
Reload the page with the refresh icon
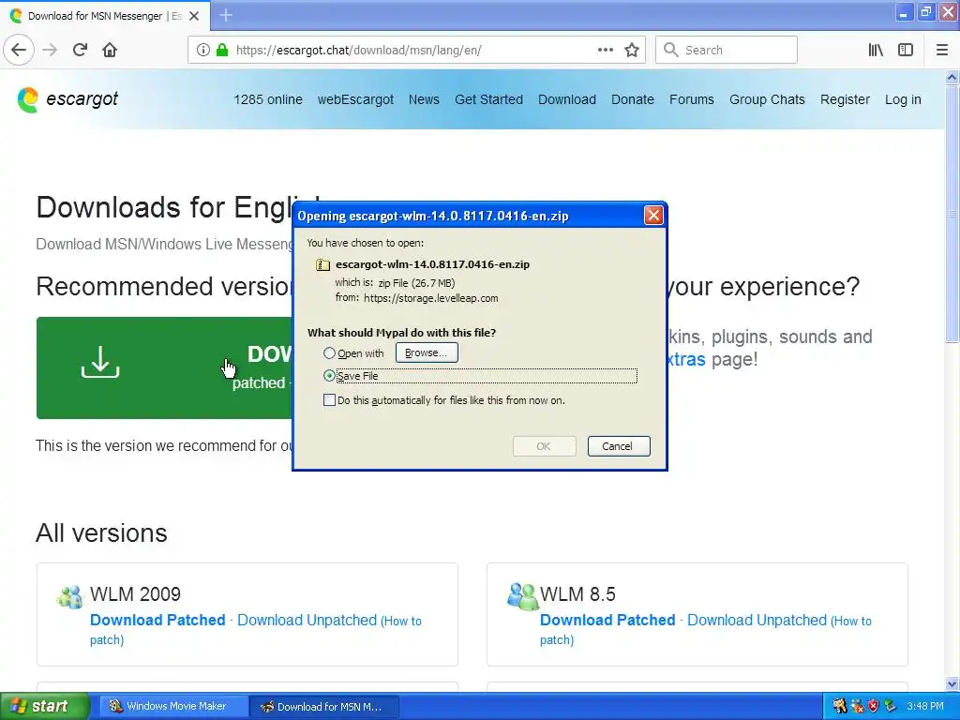click(x=80, y=51)
